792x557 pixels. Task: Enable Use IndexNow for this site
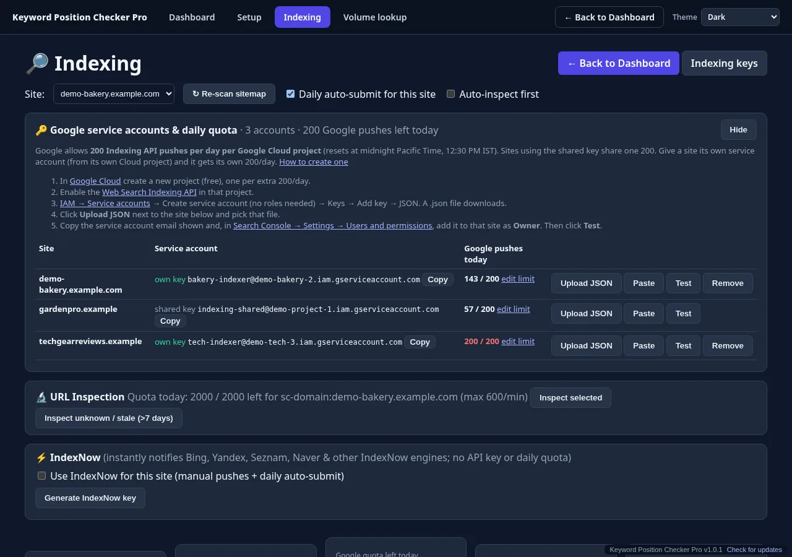[41, 476]
